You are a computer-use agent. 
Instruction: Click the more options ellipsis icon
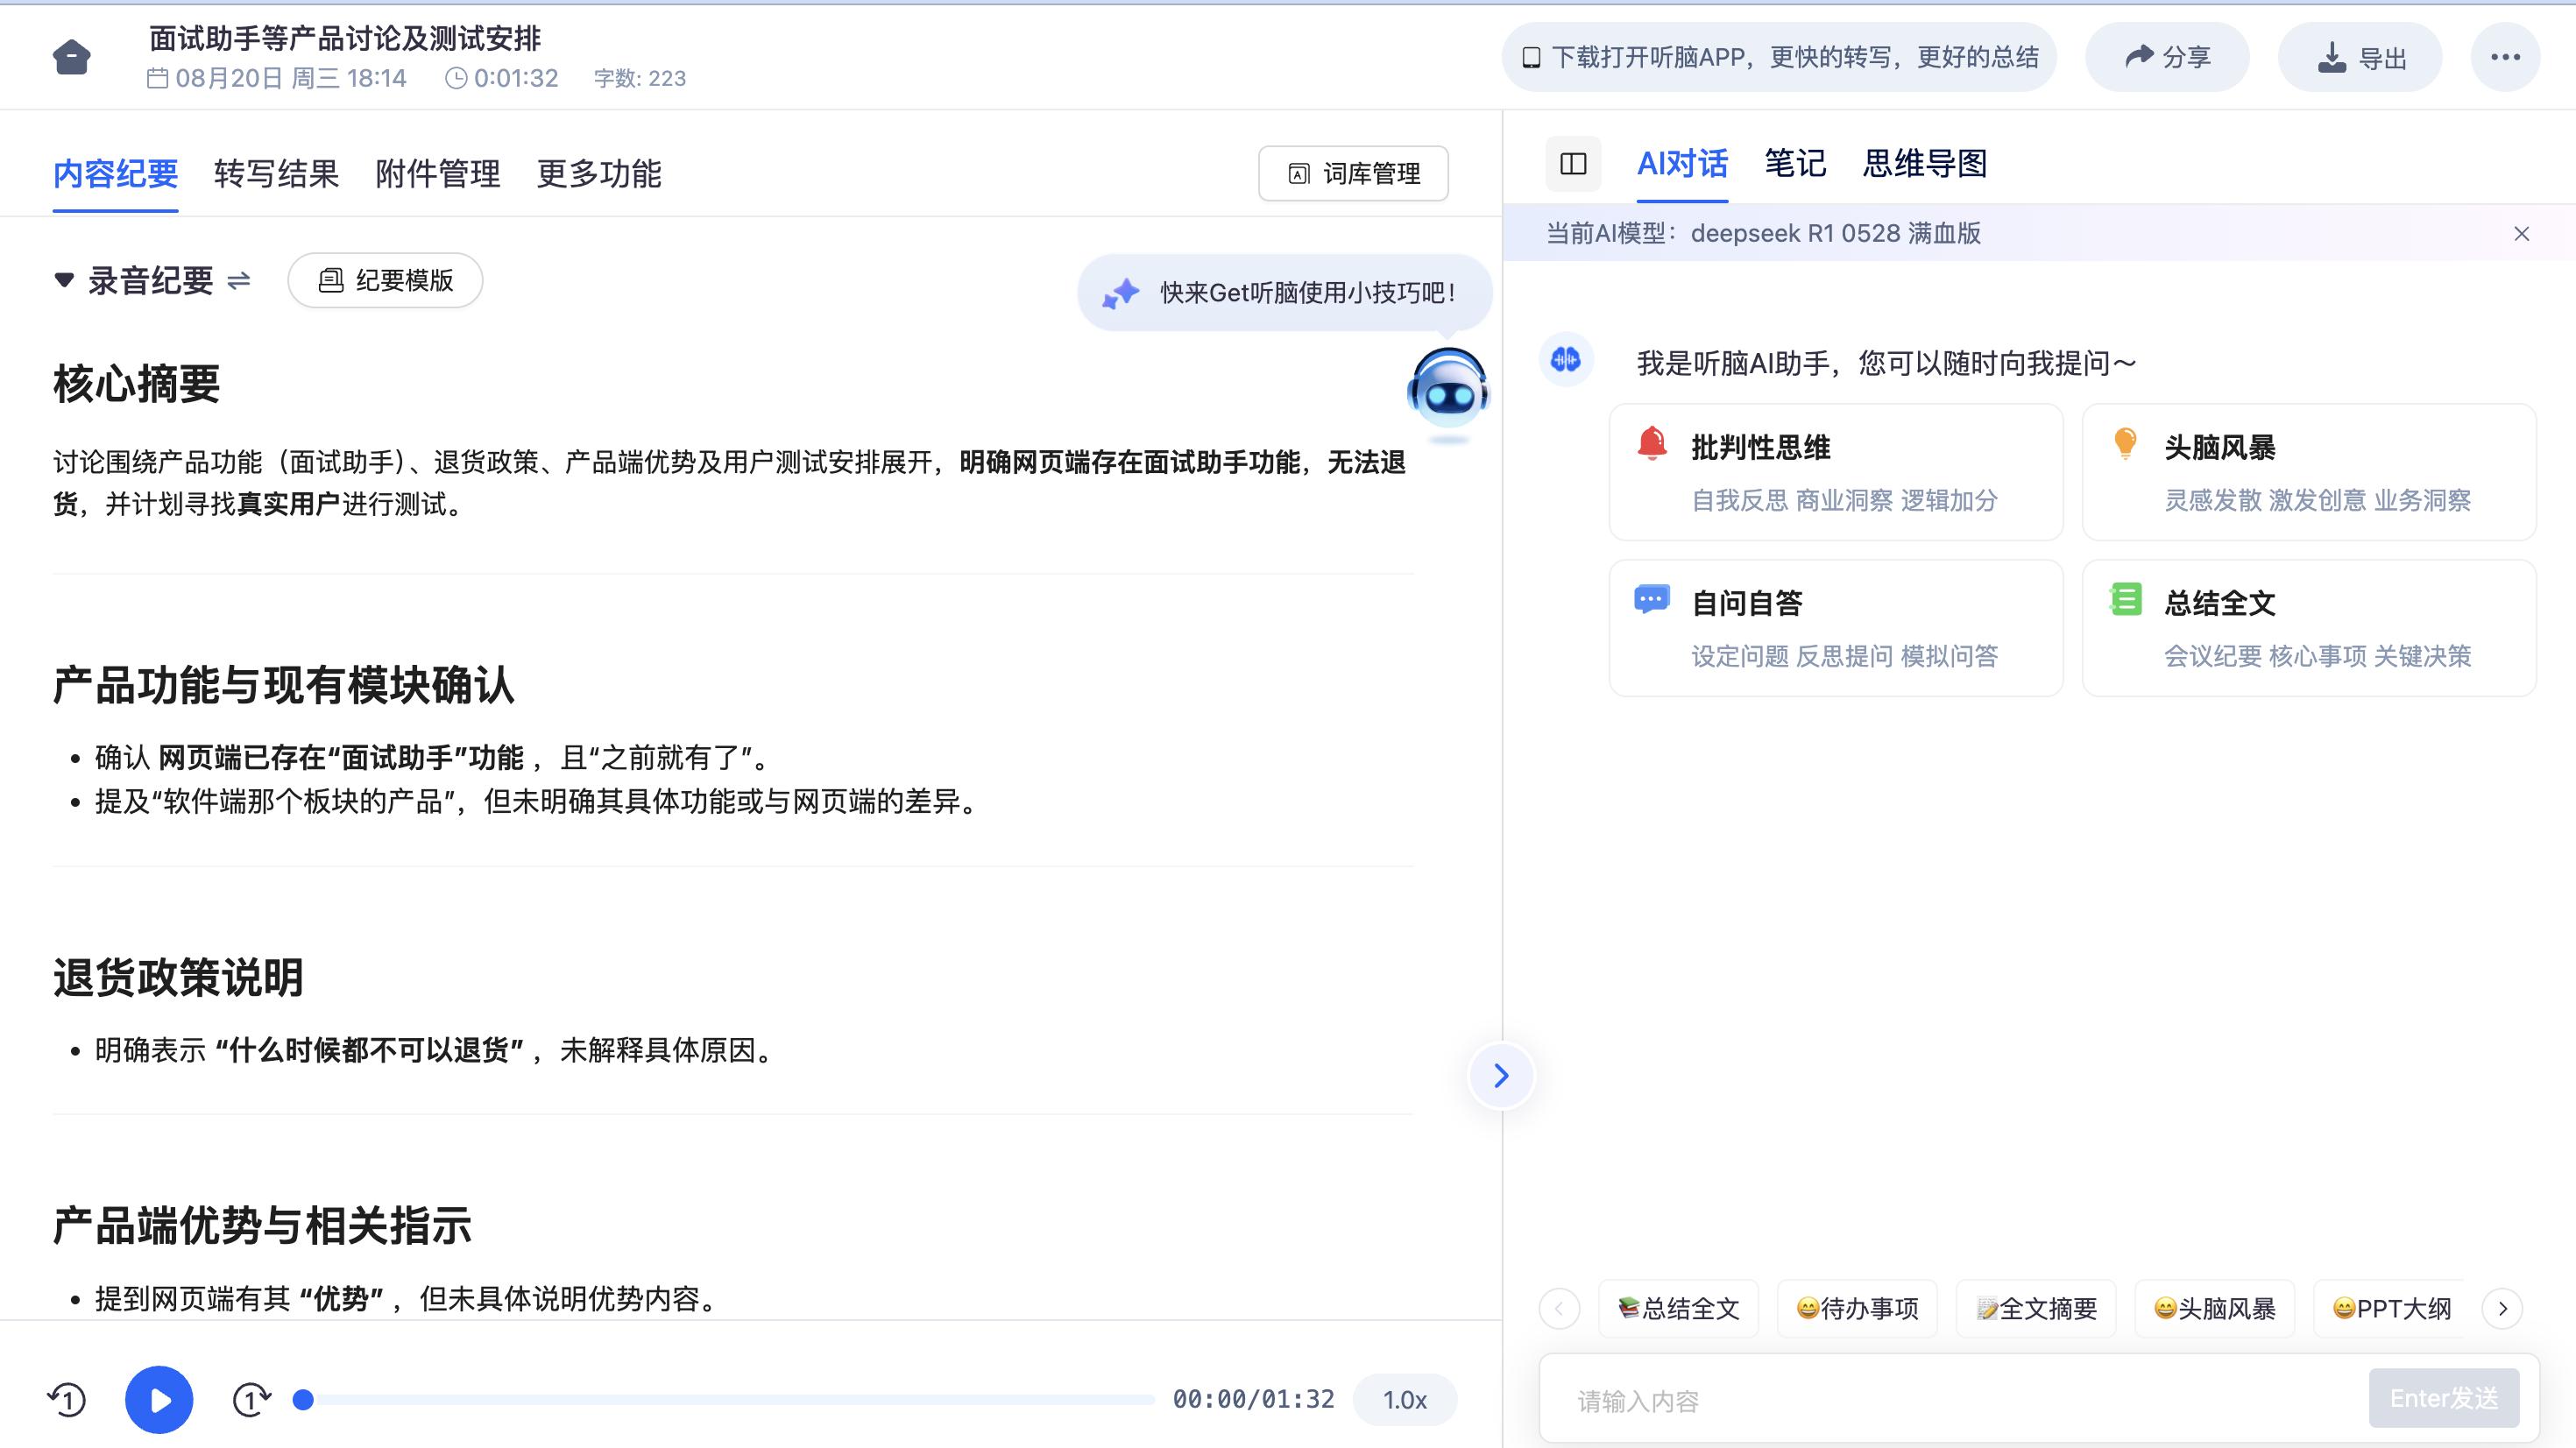click(x=2504, y=57)
